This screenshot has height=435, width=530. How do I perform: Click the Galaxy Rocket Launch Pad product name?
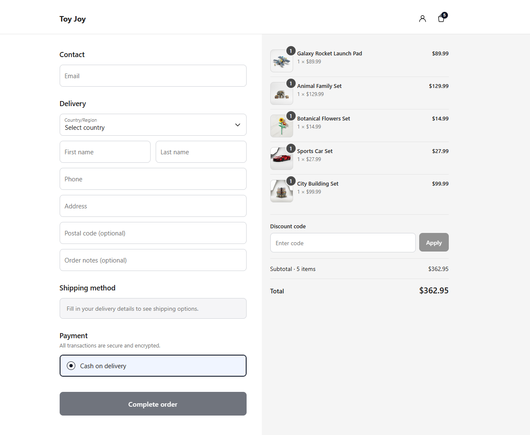tap(330, 53)
